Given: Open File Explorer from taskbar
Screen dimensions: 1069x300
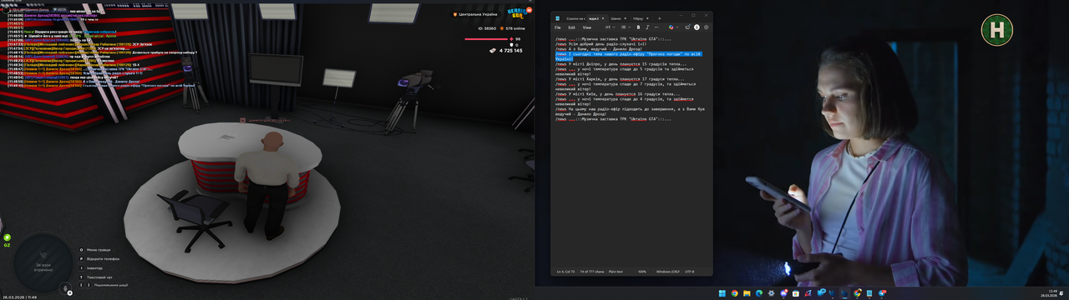Looking at the screenshot, I should tap(747, 293).
